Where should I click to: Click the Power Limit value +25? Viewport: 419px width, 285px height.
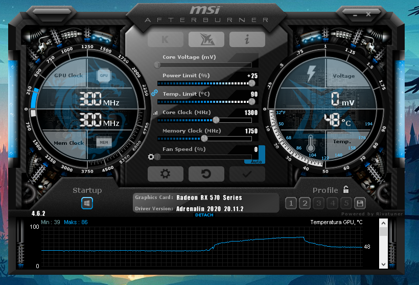tap(252, 76)
